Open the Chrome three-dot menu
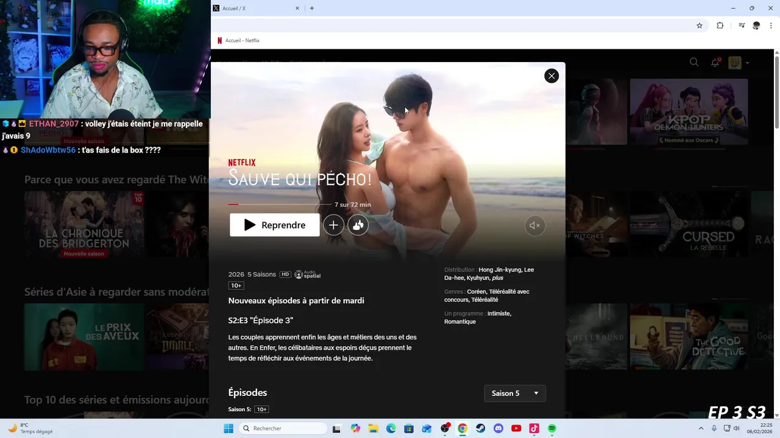This screenshot has width=780, height=438. (771, 26)
